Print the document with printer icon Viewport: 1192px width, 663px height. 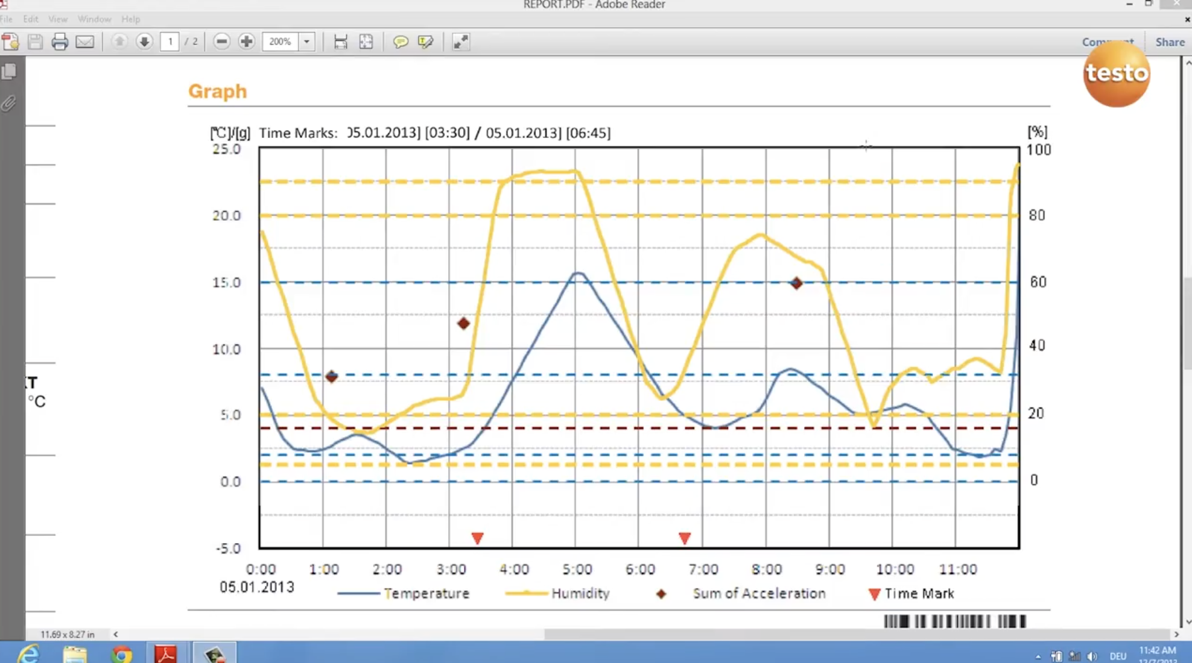tap(60, 42)
